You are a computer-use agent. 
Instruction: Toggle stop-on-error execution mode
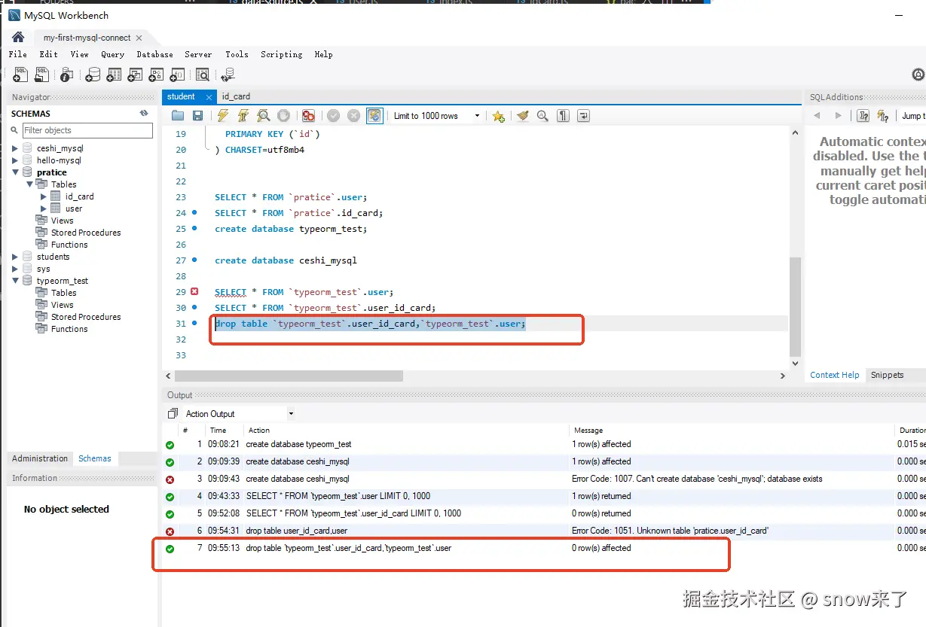308,115
